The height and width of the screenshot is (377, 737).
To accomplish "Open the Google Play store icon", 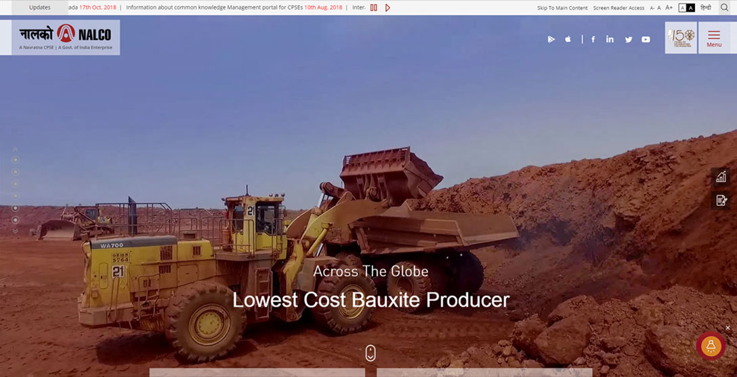I will [551, 39].
